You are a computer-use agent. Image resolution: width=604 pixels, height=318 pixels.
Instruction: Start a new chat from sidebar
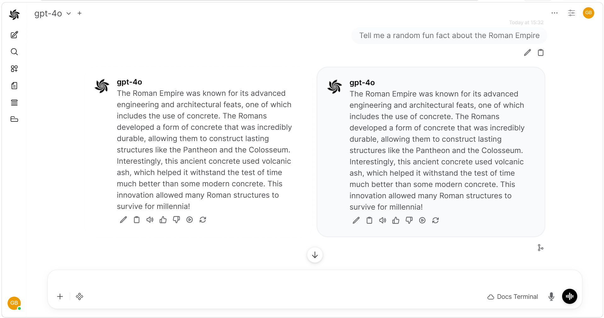click(x=14, y=35)
